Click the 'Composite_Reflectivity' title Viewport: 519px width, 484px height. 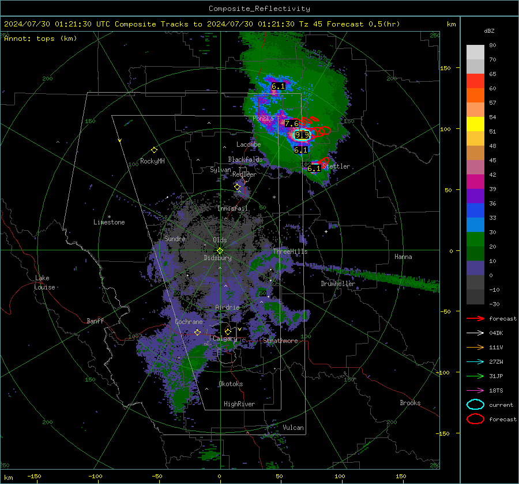click(x=259, y=9)
